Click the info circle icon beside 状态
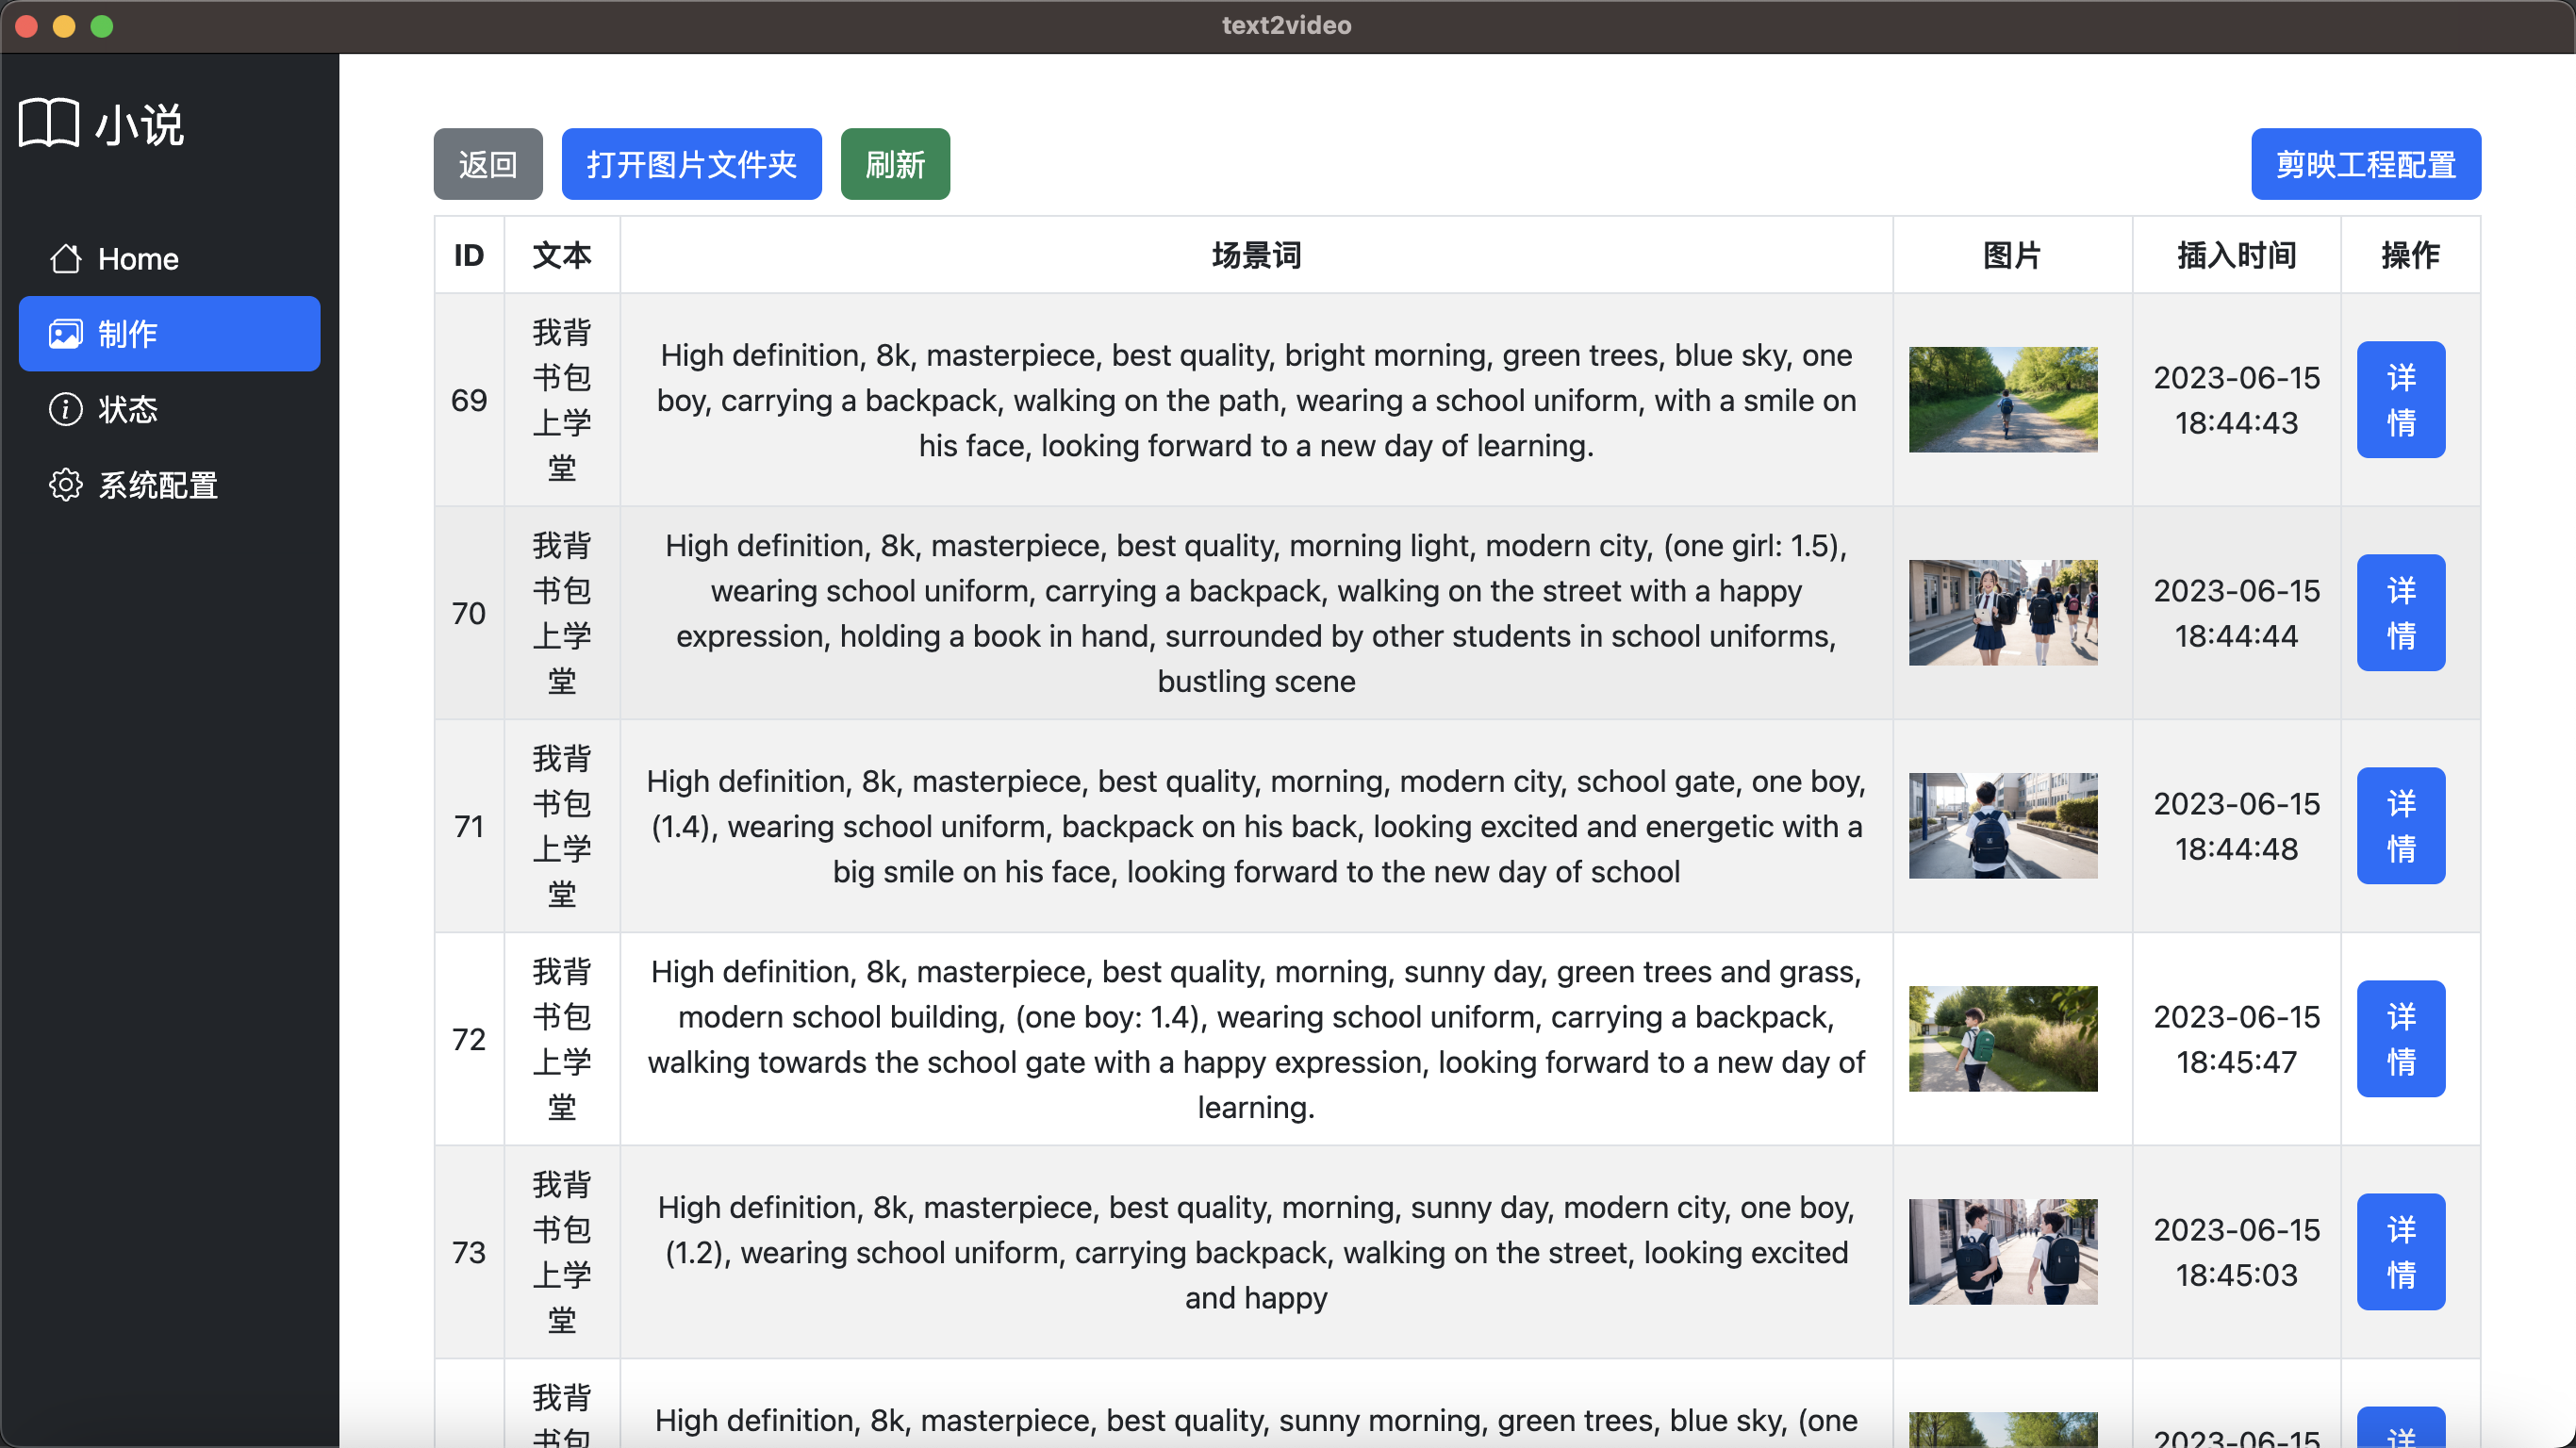The height and width of the screenshot is (1448, 2576). (66, 409)
